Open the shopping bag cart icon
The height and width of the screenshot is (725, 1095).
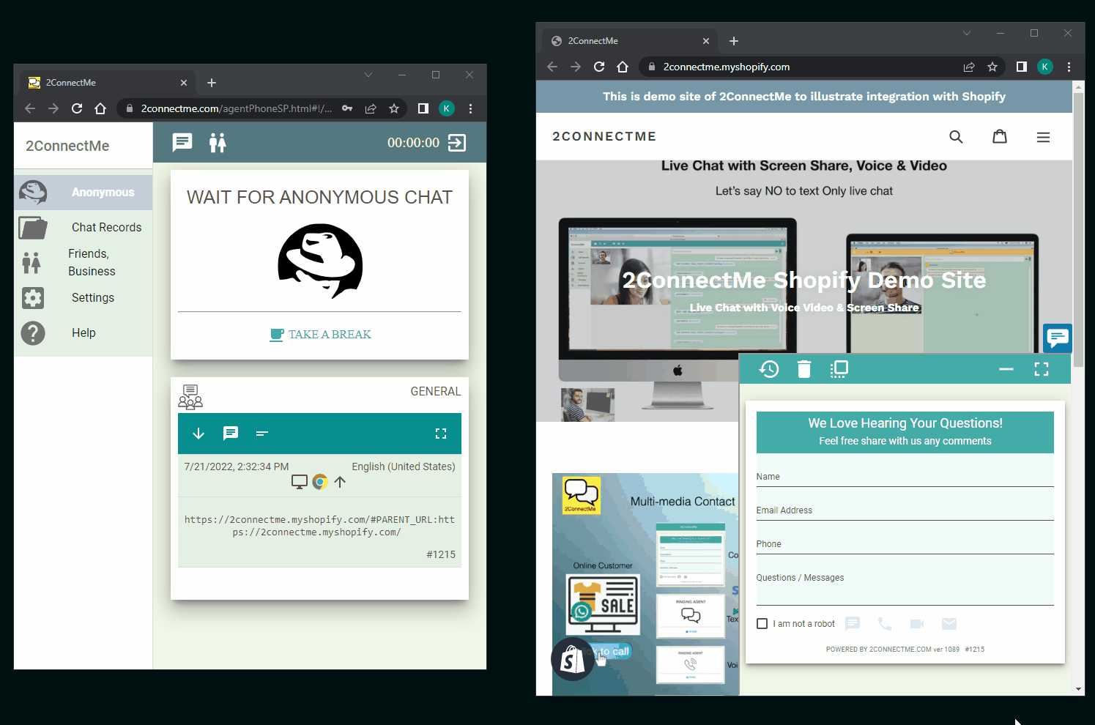coord(1000,136)
